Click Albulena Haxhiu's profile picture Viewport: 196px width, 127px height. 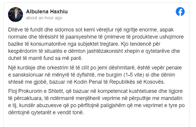pyautogui.click(x=15, y=15)
